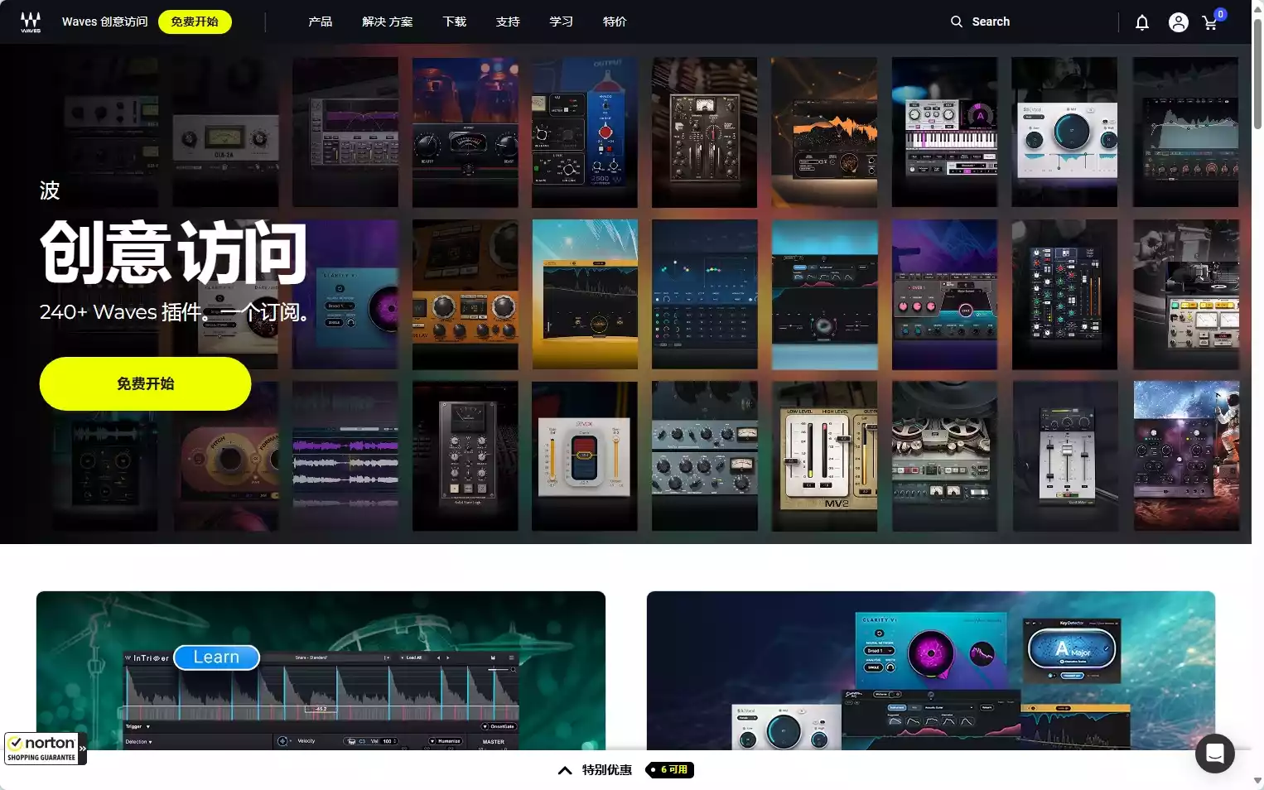This screenshot has width=1264, height=790.
Task: Click the tape reel machine thumbnail
Action: 944,456
